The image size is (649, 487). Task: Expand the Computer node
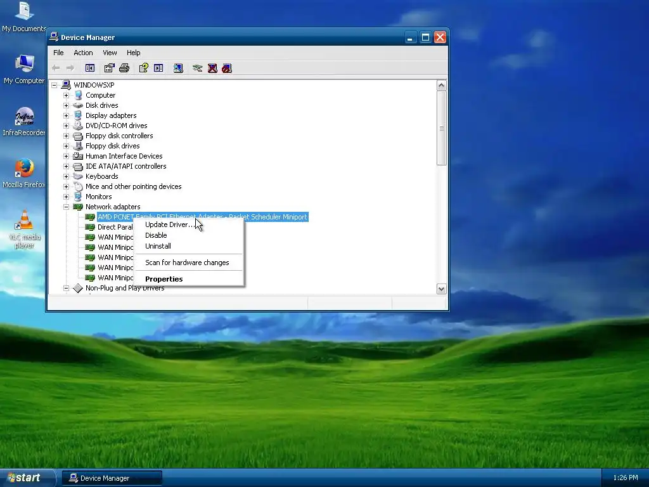tap(66, 95)
